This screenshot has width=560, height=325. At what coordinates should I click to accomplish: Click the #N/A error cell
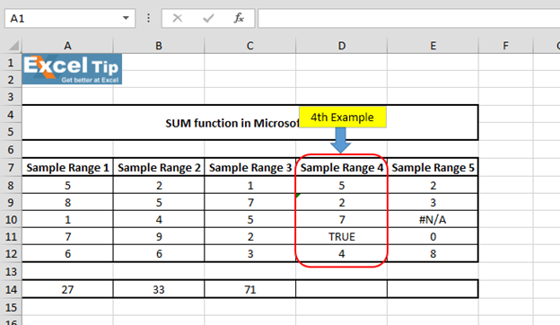(433, 219)
